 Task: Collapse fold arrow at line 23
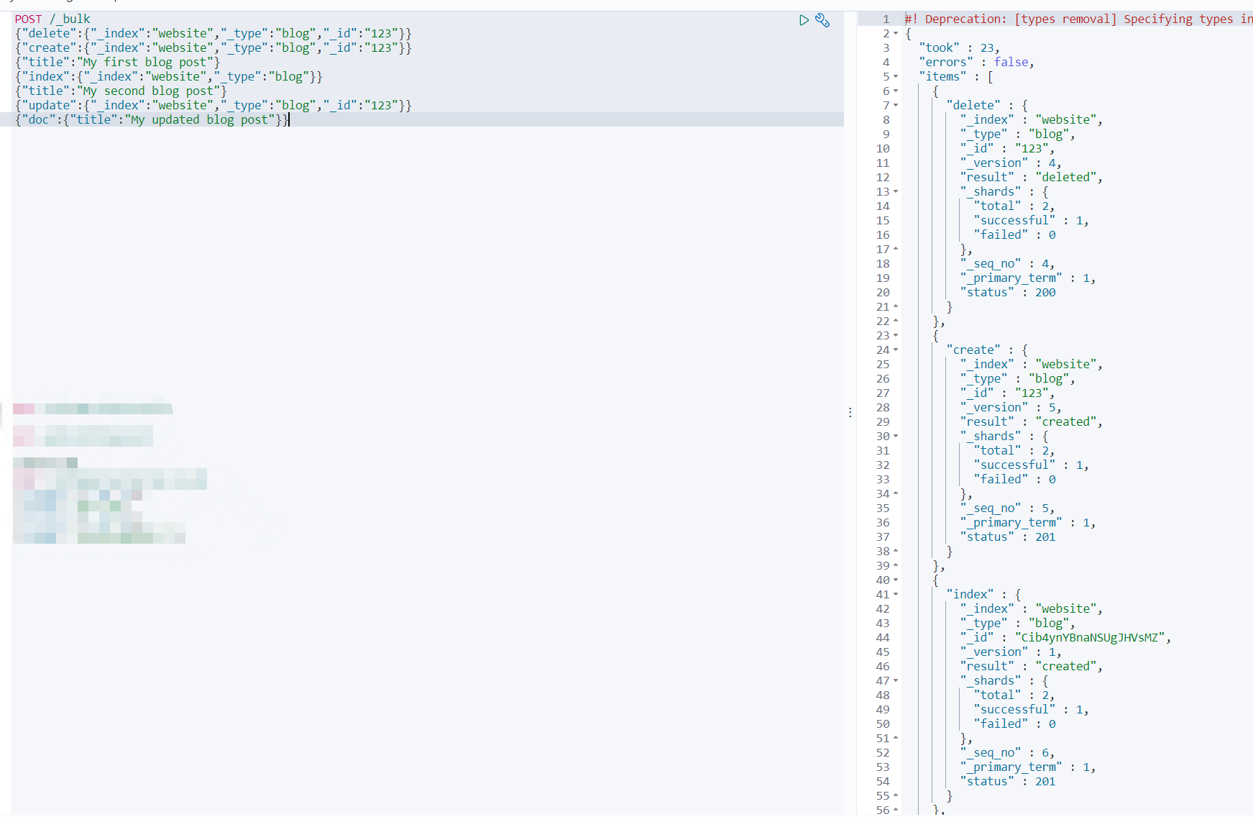coord(896,335)
